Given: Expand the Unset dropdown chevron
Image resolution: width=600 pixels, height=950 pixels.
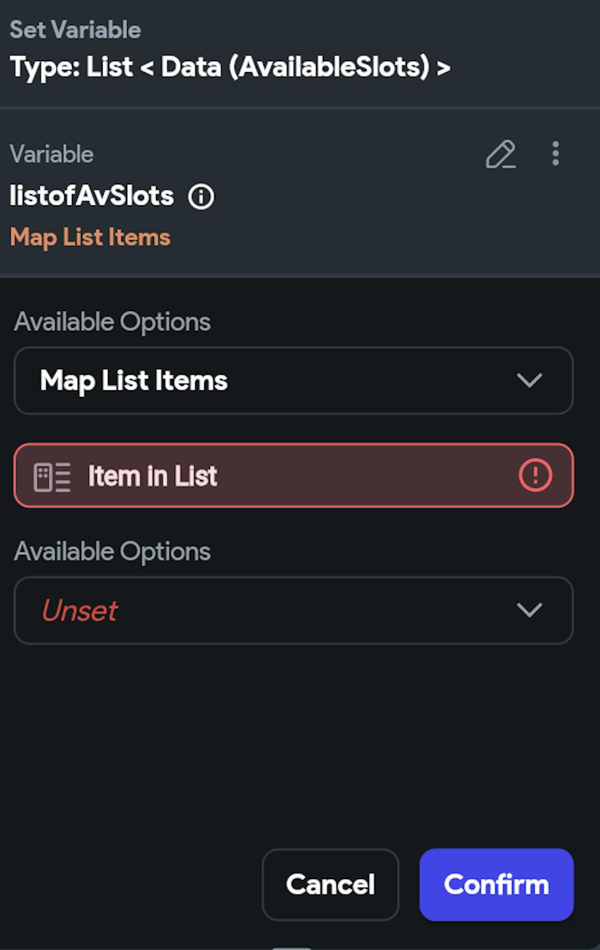Looking at the screenshot, I should (529, 610).
